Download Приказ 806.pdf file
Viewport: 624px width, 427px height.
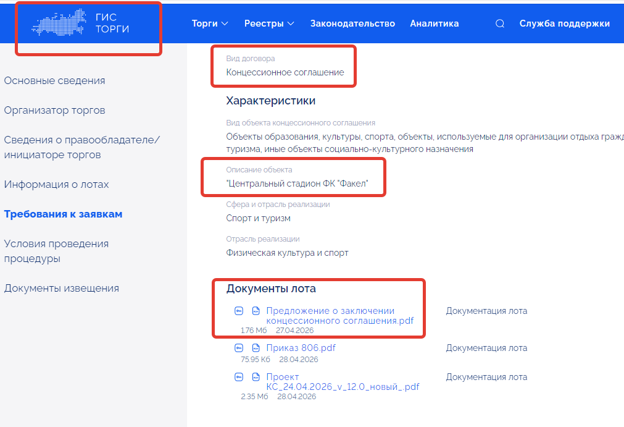pyautogui.click(x=301, y=348)
